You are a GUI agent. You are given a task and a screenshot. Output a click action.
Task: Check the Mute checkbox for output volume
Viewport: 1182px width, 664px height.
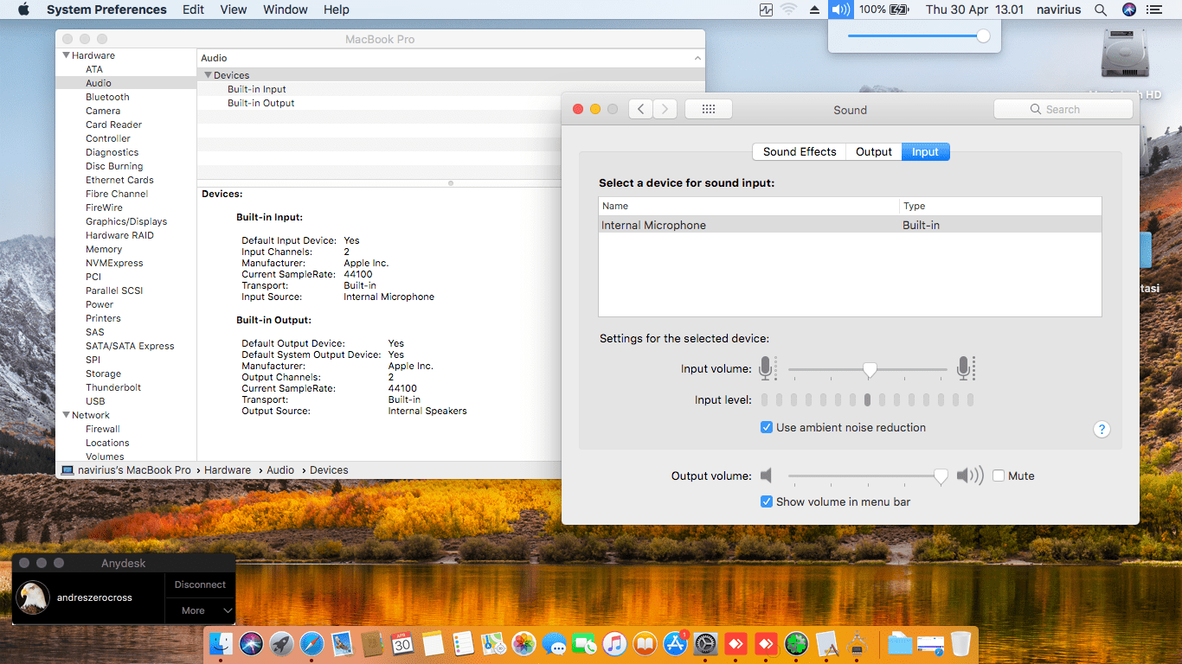coord(999,476)
